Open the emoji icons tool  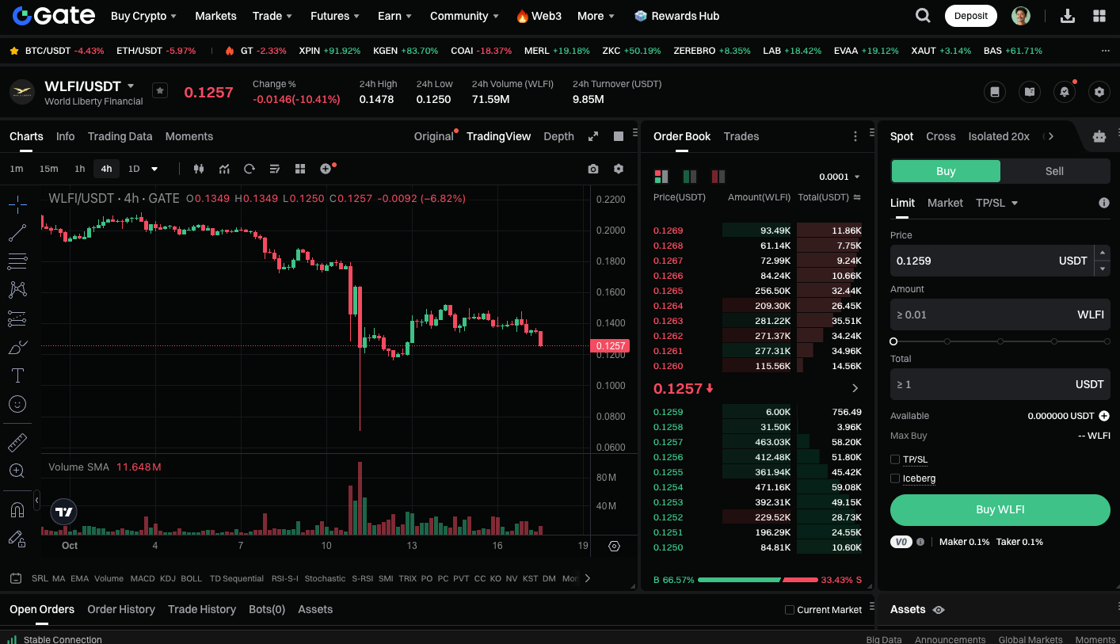point(17,404)
